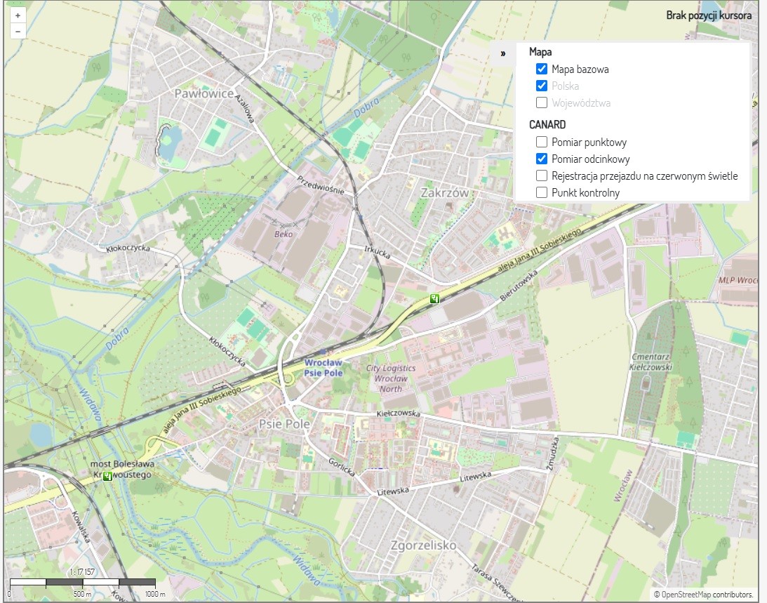Uncheck the Mapa bazowa layer

coord(541,69)
